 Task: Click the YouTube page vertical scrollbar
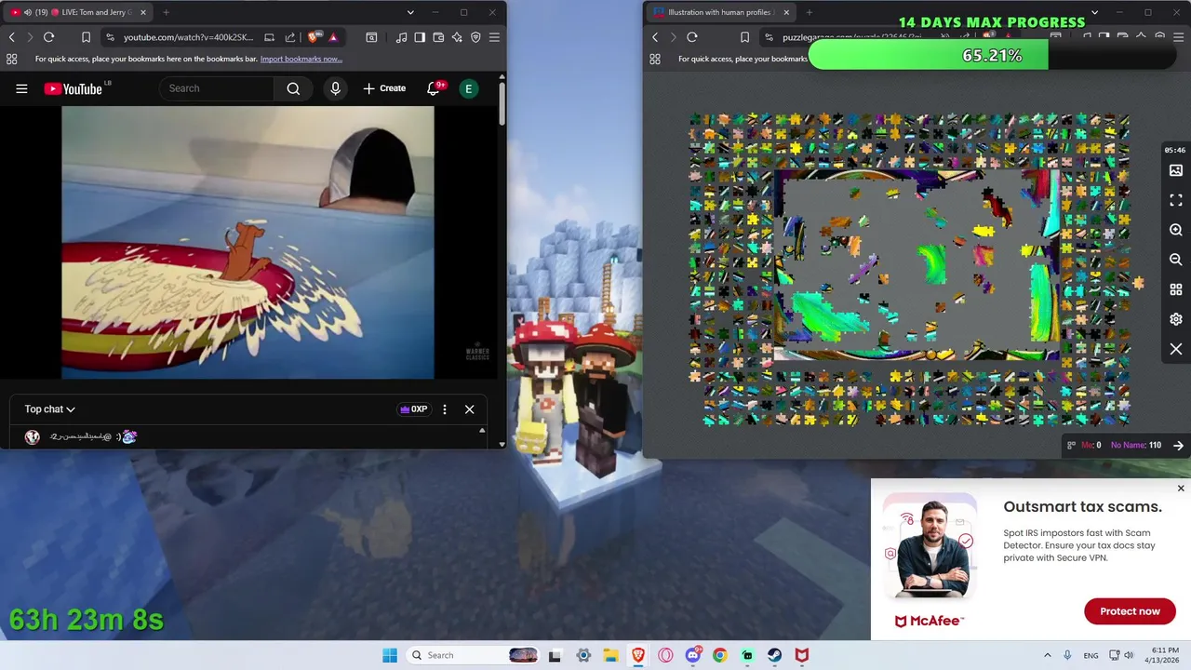(x=502, y=104)
